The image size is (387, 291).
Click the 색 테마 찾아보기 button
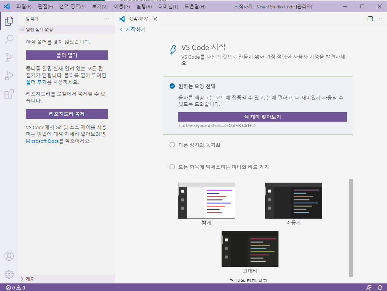(x=262, y=117)
